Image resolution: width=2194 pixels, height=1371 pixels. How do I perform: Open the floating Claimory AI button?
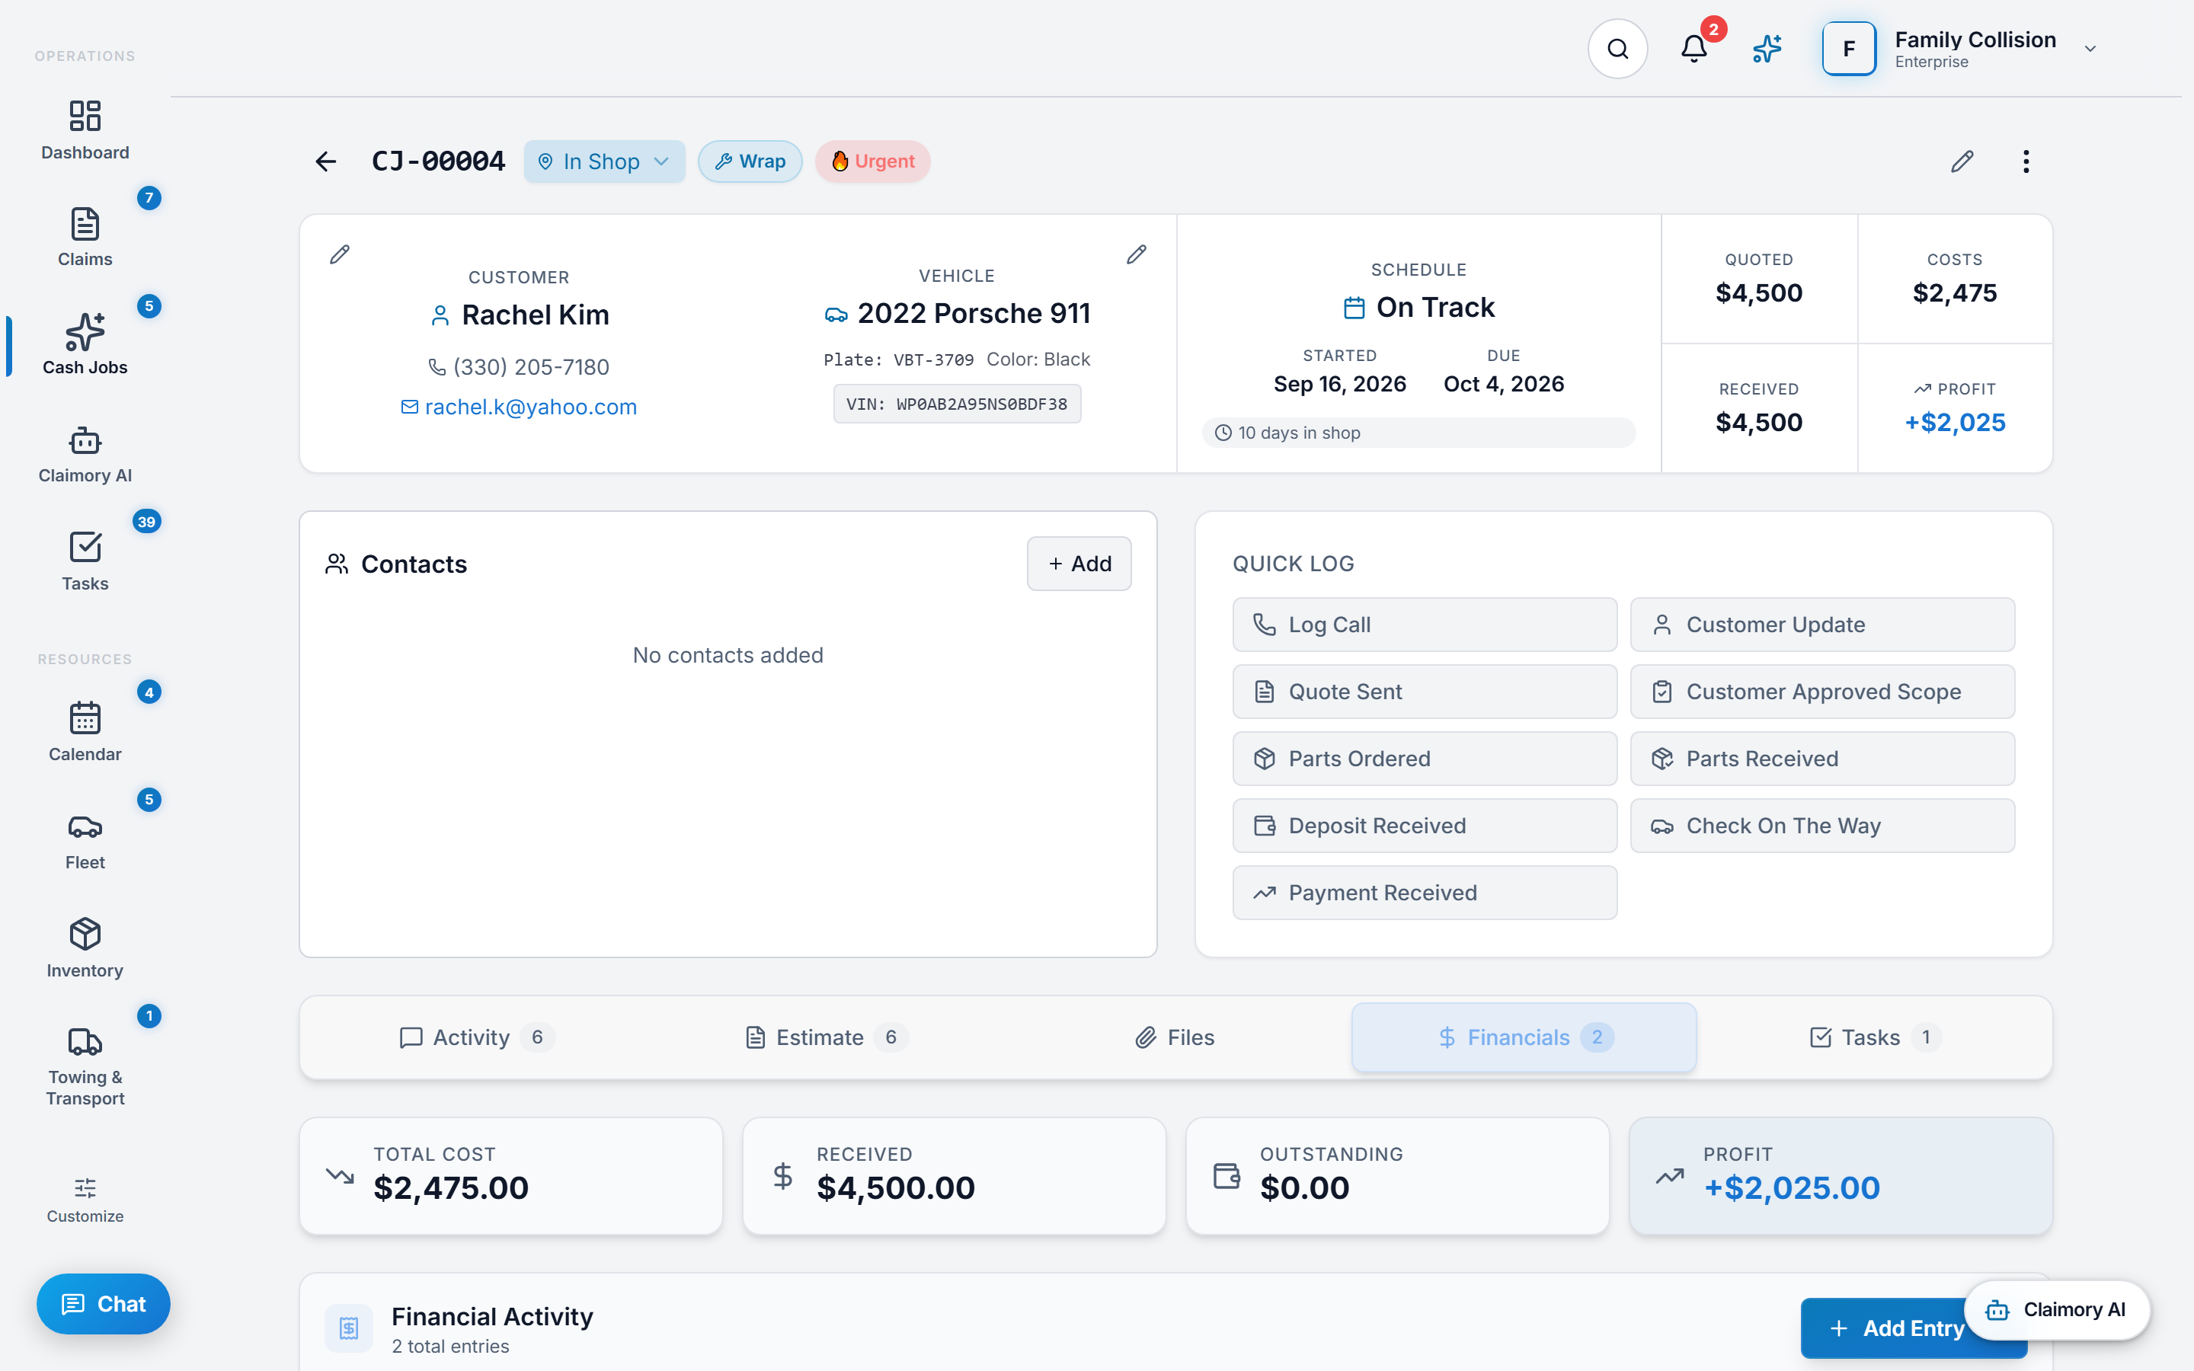pyautogui.click(x=2057, y=1310)
